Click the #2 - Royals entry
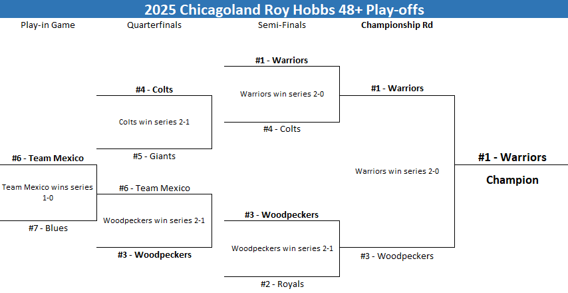 282,284
